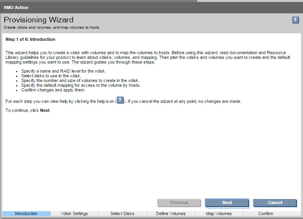Open the Map Volumes step
Screen dimensions: 303x219
click(219, 214)
